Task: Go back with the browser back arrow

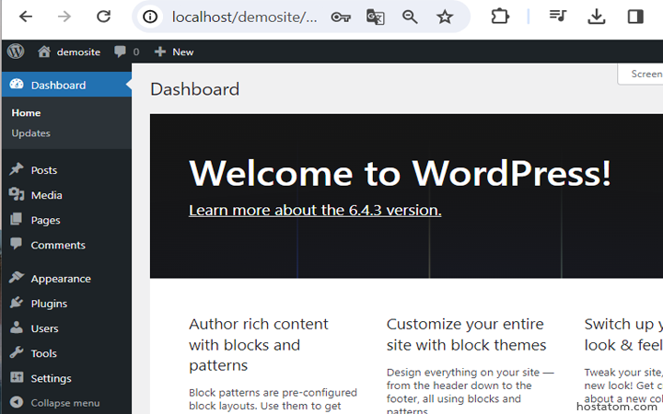Action: (26, 17)
